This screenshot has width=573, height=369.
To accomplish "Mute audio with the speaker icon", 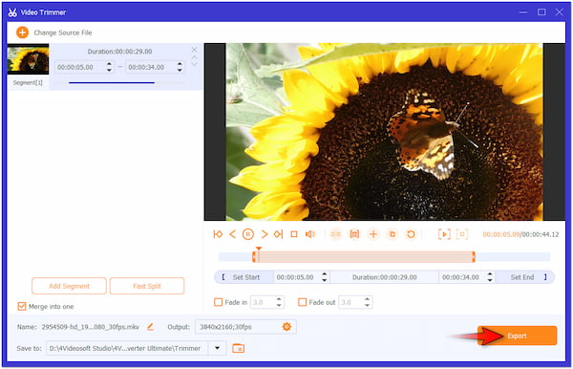I will (309, 234).
